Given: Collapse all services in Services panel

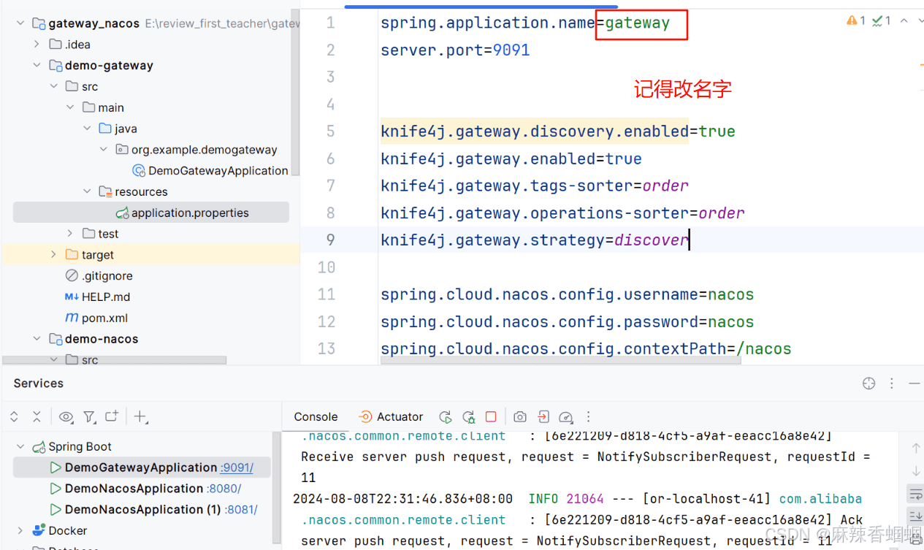Looking at the screenshot, I should click(x=37, y=417).
